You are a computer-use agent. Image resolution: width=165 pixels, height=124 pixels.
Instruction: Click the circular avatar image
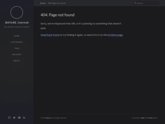pyautogui.click(x=17, y=12)
